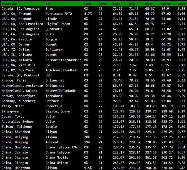Screen dimensions: 187x170
Task: Click USA, IL, Chicago location
Action: point(17,55)
